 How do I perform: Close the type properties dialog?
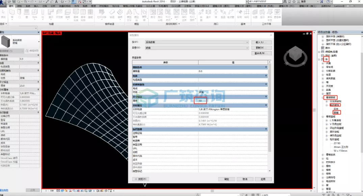pyautogui.click(x=271, y=35)
